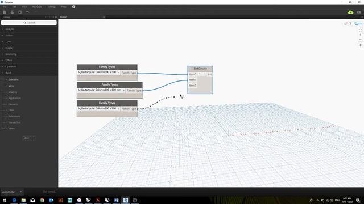Open the Packages menu
This screenshot has height=204, width=364.
(x=37, y=7)
